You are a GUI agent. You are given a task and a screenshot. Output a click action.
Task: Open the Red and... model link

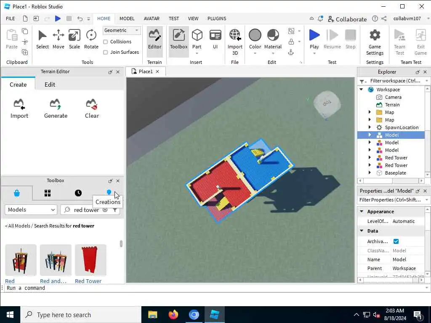(53, 281)
